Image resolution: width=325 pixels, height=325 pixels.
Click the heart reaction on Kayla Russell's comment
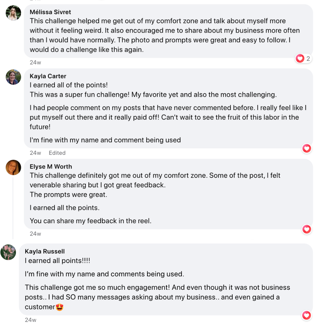307,315
